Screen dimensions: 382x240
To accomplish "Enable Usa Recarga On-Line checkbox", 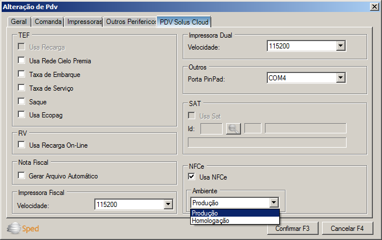I will coord(22,145).
